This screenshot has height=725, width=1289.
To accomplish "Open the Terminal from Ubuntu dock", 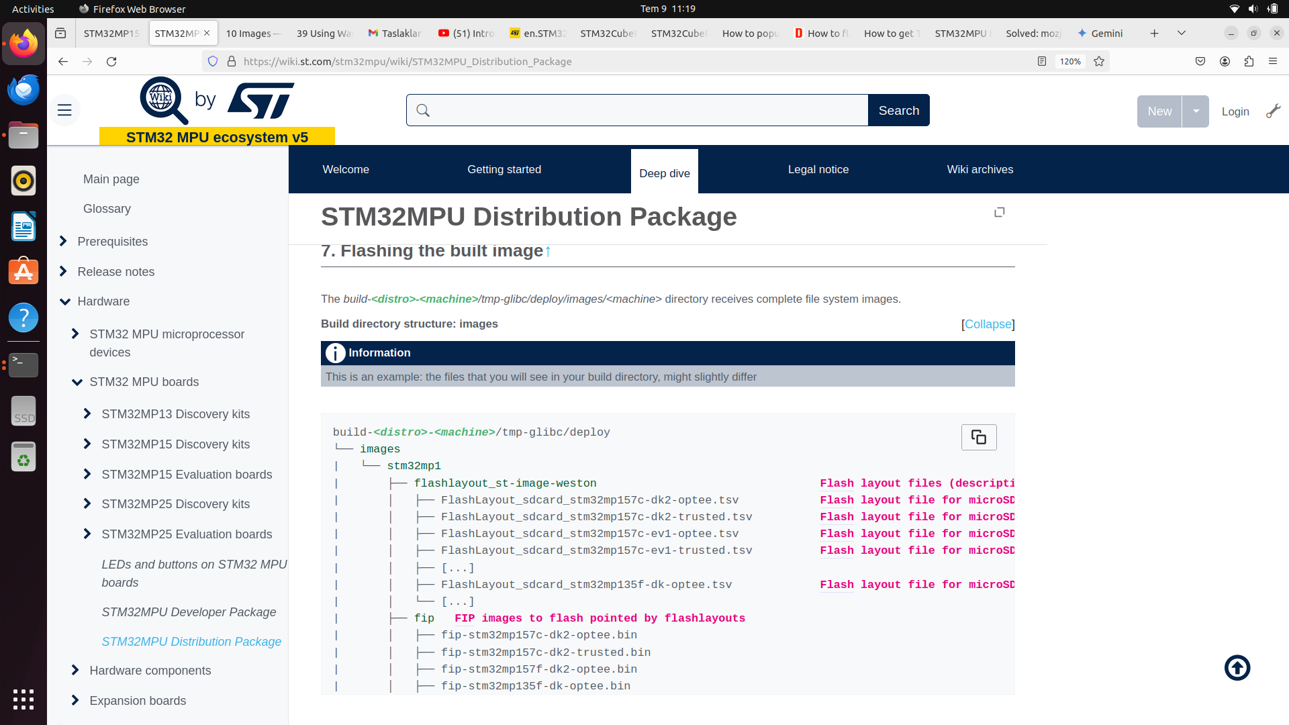I will coord(23,365).
